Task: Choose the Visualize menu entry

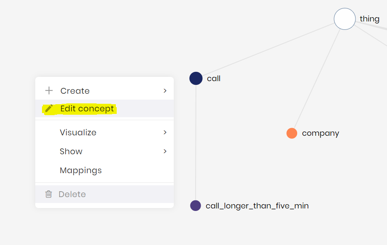Action: [78, 132]
